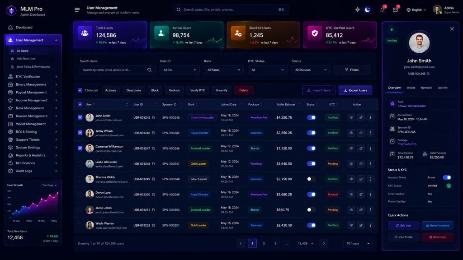Open the All Ranks dropdown
The height and width of the screenshot is (260, 463).
pos(223,70)
